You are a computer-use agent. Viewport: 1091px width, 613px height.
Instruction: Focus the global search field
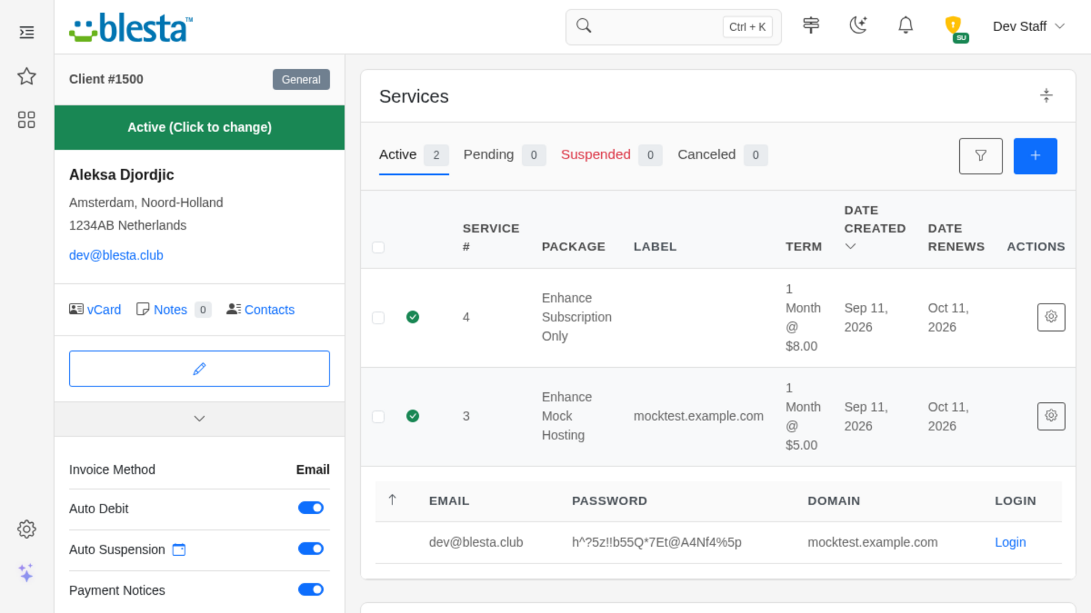[x=673, y=27]
